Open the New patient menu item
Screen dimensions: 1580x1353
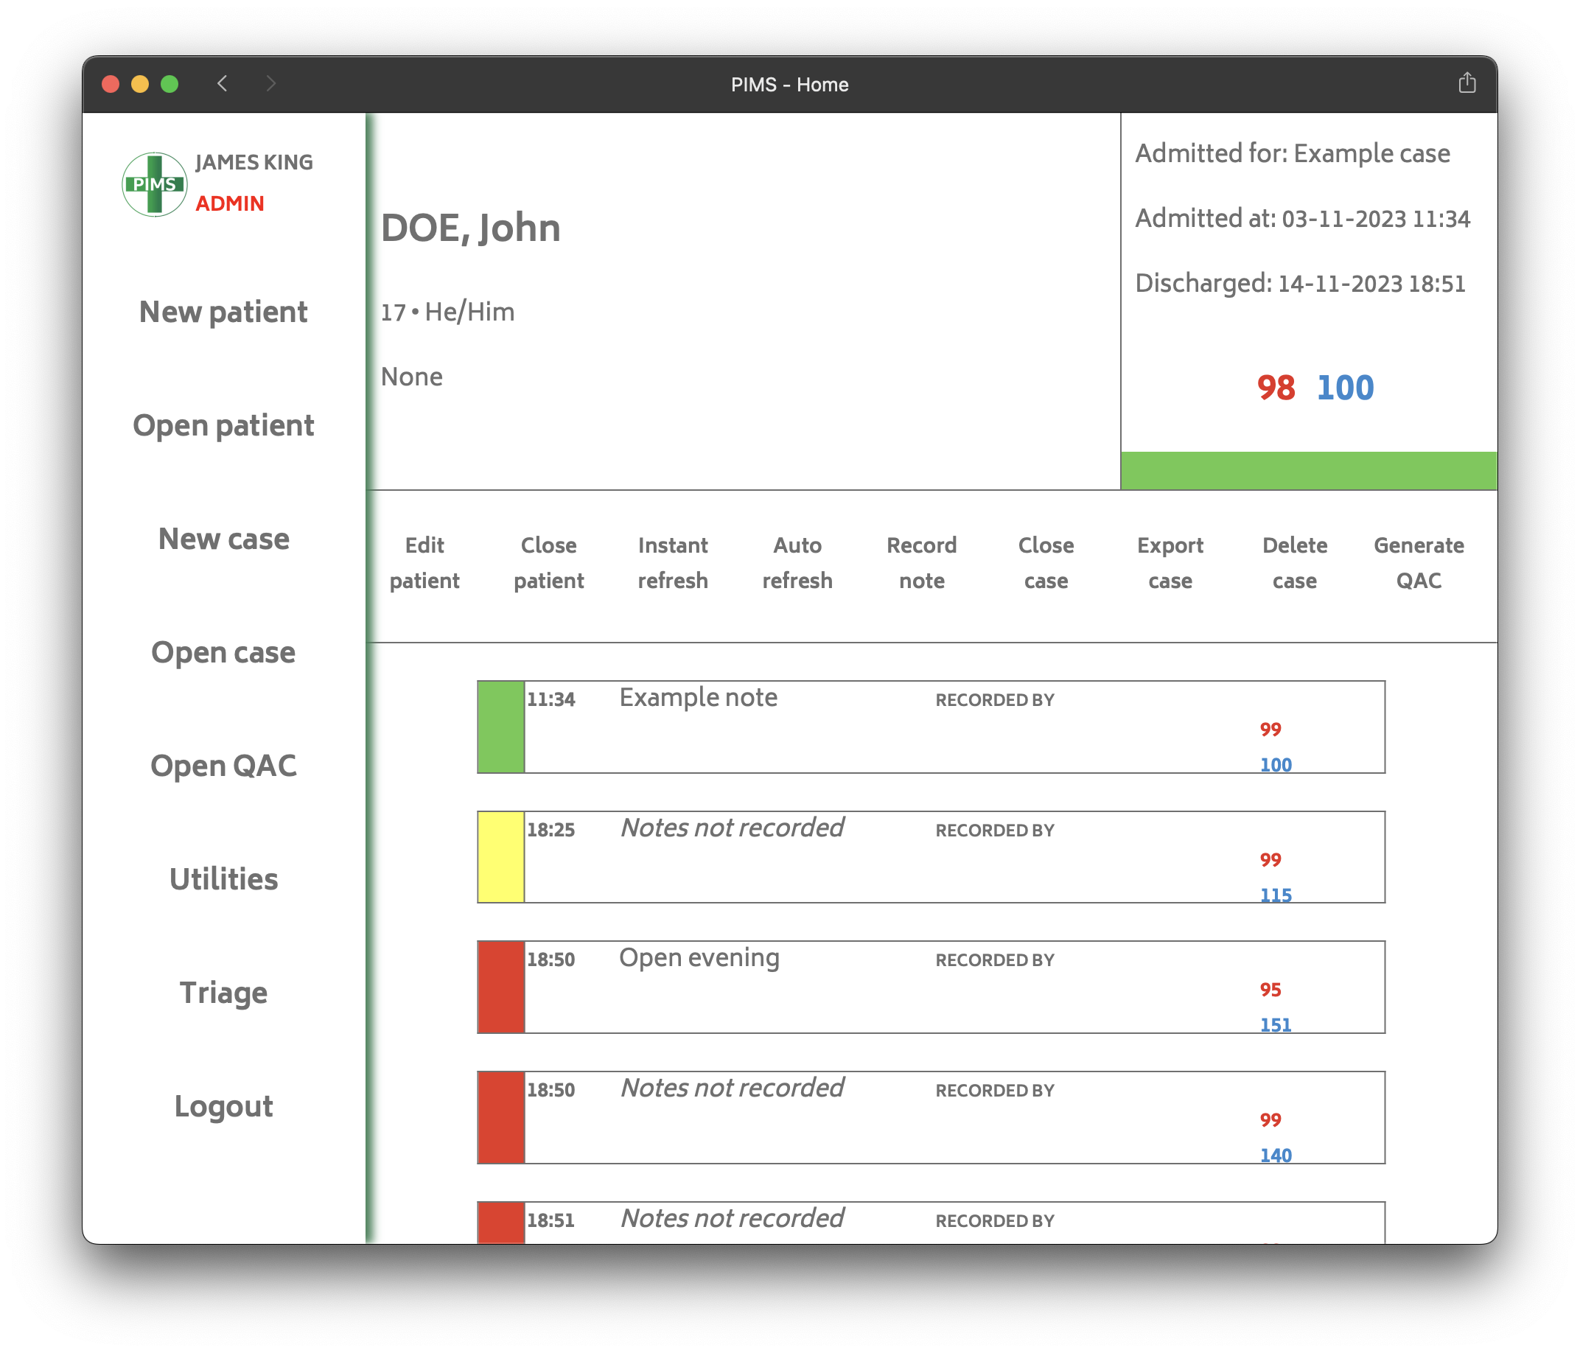click(223, 312)
